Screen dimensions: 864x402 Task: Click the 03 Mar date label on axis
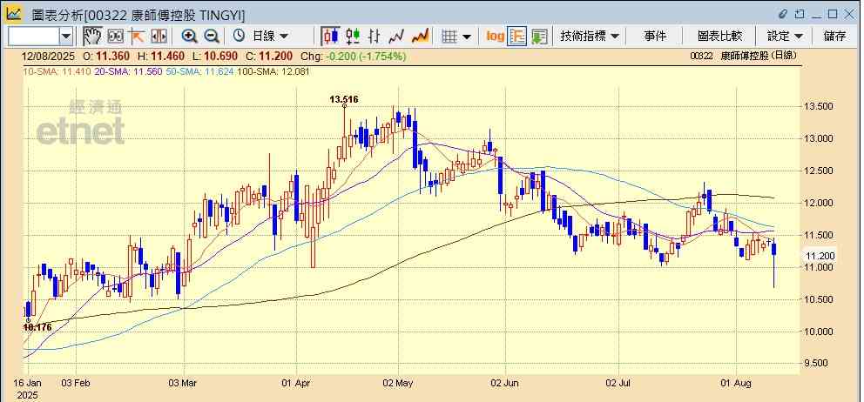[x=184, y=383]
